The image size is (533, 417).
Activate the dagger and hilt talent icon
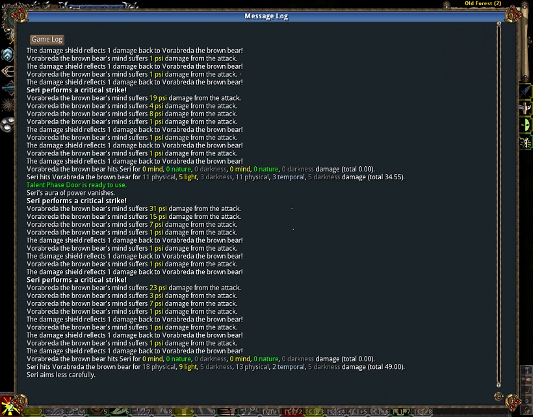(x=525, y=108)
